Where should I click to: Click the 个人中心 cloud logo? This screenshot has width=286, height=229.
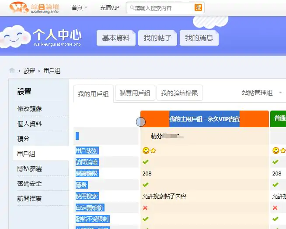[x=41, y=37]
